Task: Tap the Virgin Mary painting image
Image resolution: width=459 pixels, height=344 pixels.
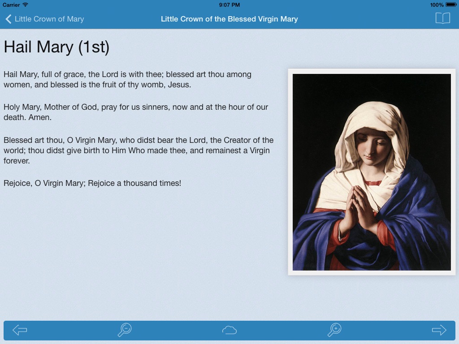Action: (x=372, y=172)
